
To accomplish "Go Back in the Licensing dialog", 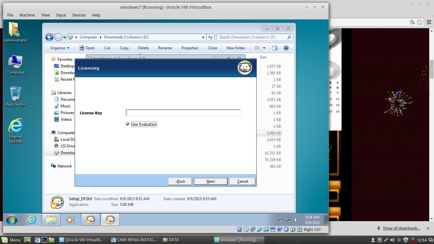I will pyautogui.click(x=180, y=181).
